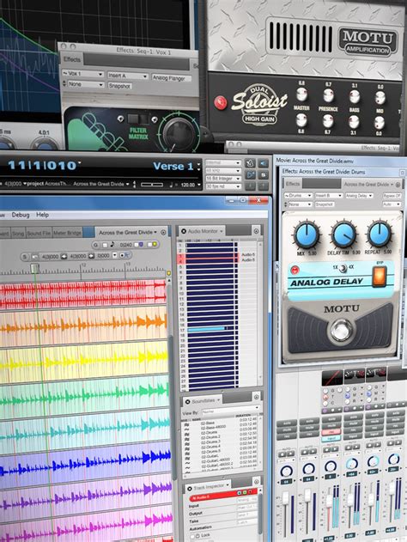Click the round S button in the selection bar
Image resolution: width=407 pixels, height=542 pixels.
tap(25, 257)
